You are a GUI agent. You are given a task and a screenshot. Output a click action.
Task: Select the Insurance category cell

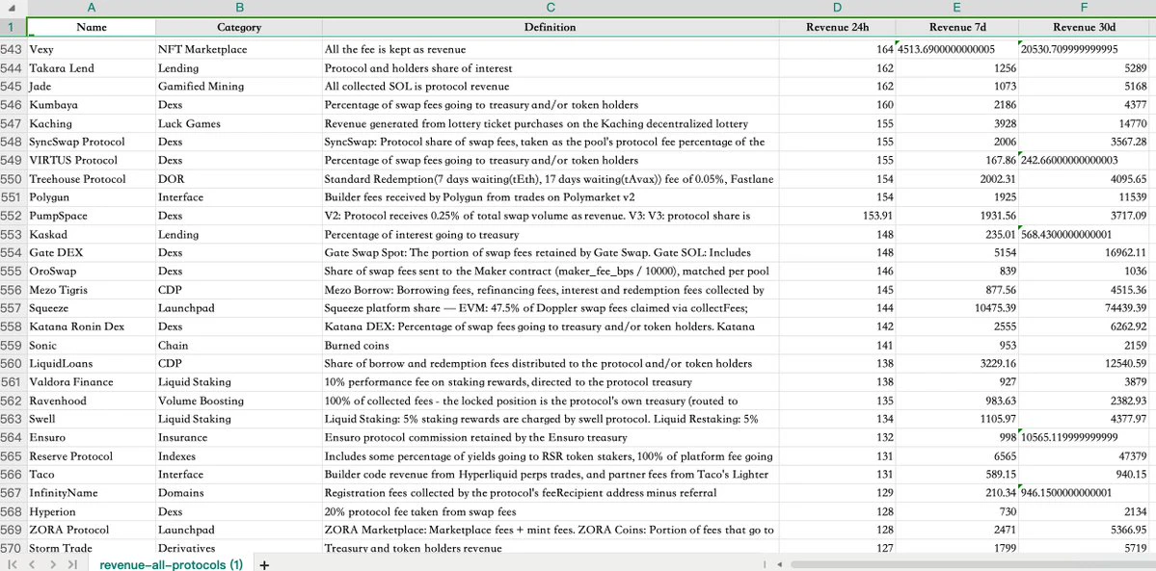coord(239,438)
